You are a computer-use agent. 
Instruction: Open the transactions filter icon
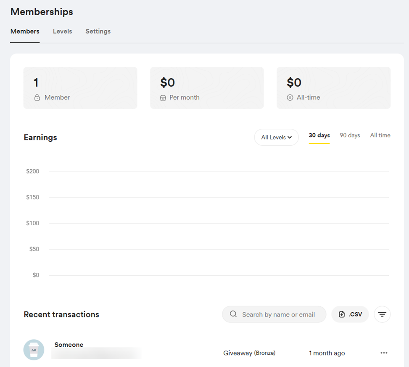tap(382, 314)
